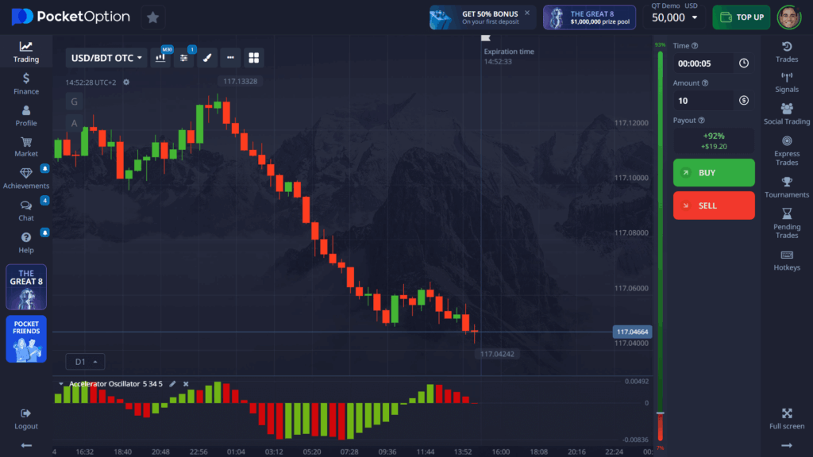Image resolution: width=813 pixels, height=457 pixels.
Task: Open the Finance section from the left menu
Action: tap(25, 84)
